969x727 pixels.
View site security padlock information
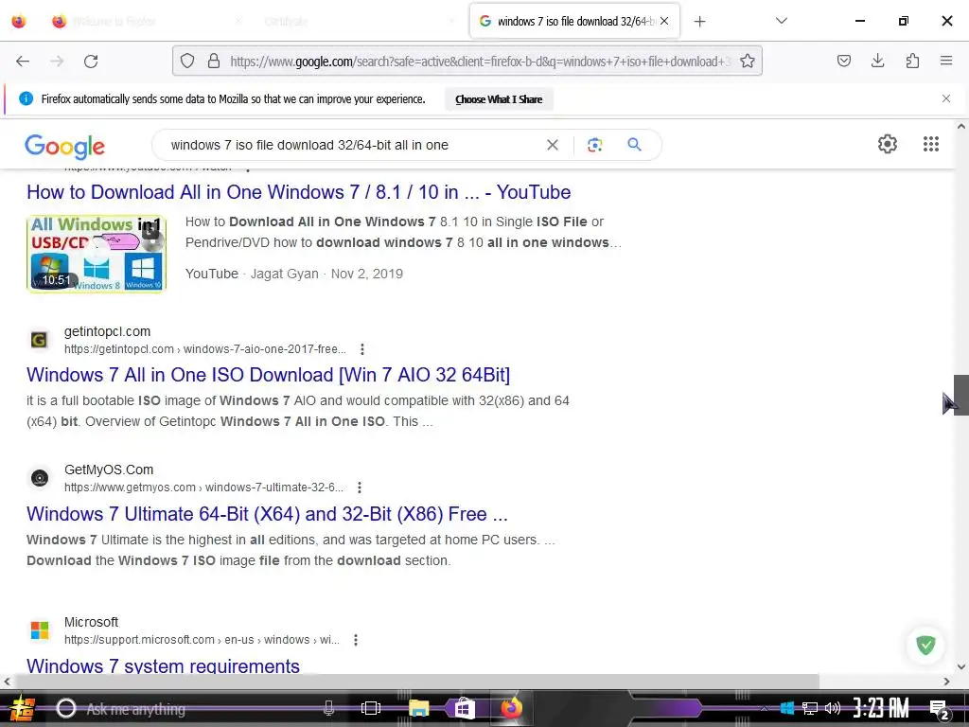tap(214, 61)
